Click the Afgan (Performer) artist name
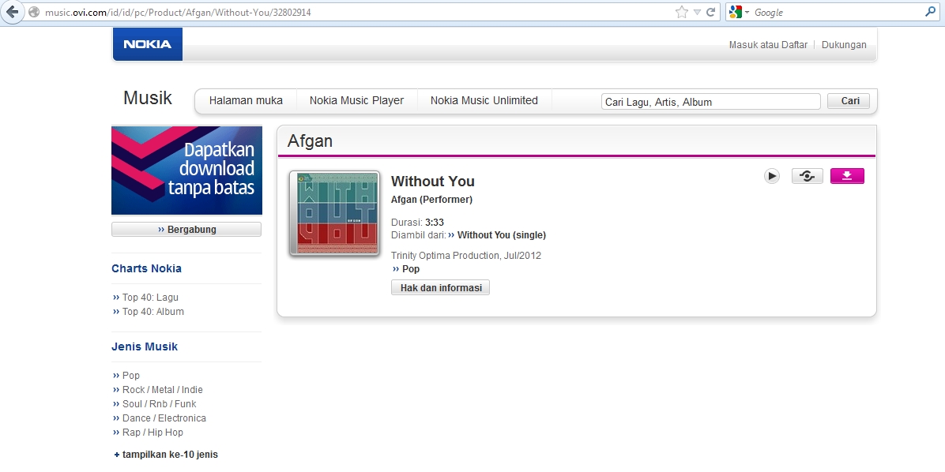 click(432, 199)
